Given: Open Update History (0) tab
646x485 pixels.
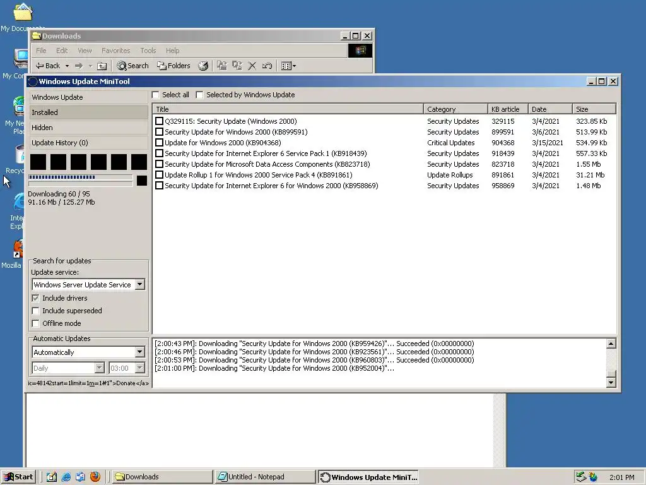Looking at the screenshot, I should coord(88,143).
